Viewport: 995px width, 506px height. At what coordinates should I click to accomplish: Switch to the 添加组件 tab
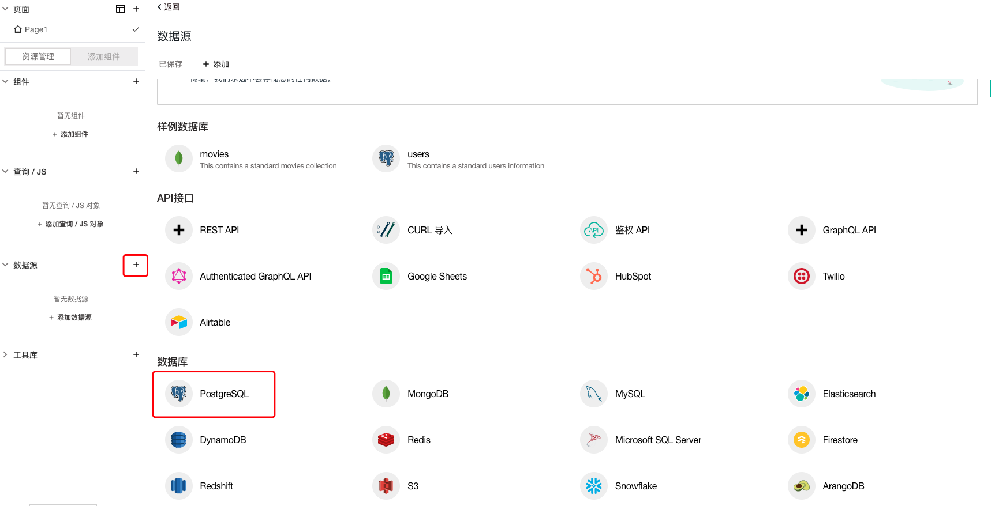click(104, 56)
